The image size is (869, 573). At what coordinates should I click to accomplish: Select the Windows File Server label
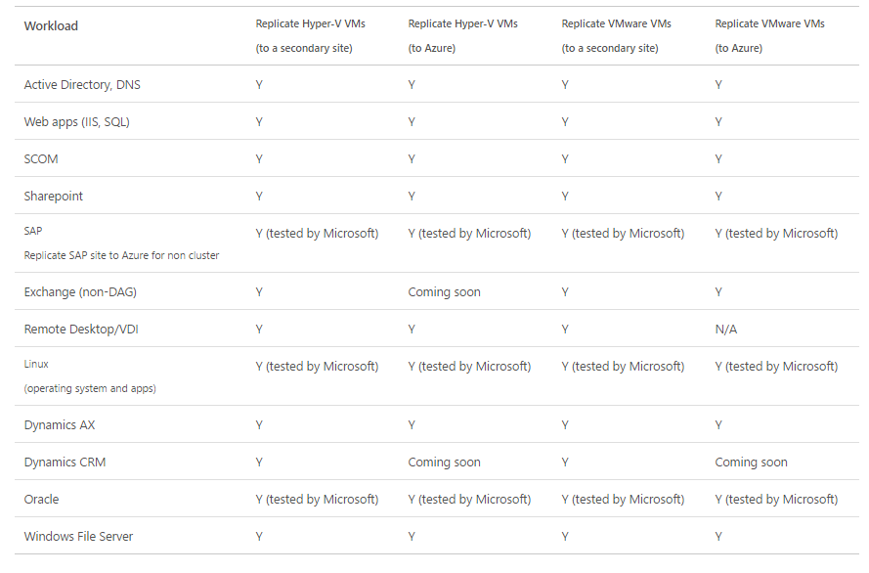pyautogui.click(x=78, y=537)
